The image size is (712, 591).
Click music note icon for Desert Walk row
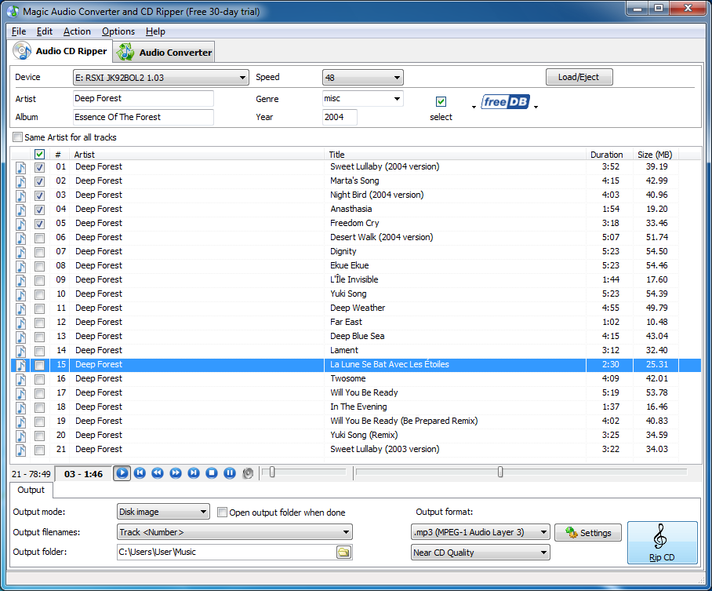(21, 238)
